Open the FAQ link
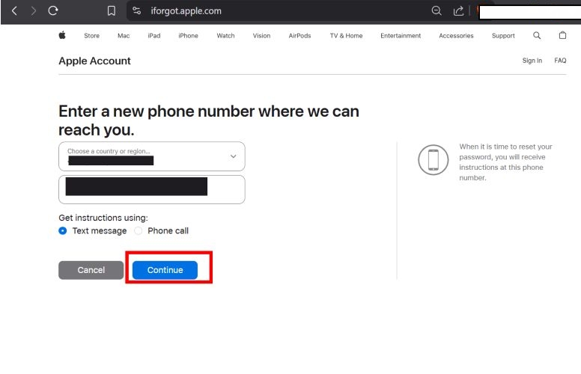The image size is (581, 374). coord(560,61)
